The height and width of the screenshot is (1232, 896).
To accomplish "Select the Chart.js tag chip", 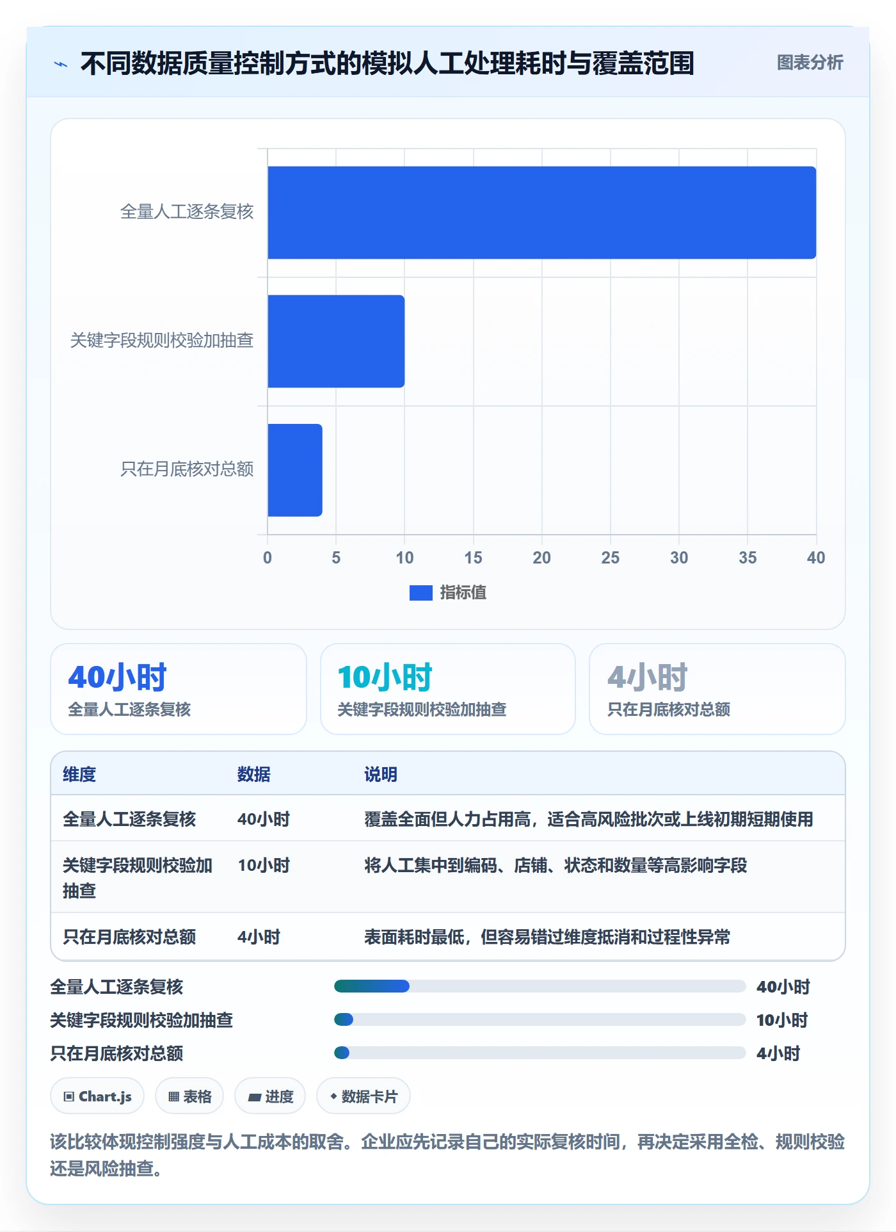I will pyautogui.click(x=97, y=1096).
